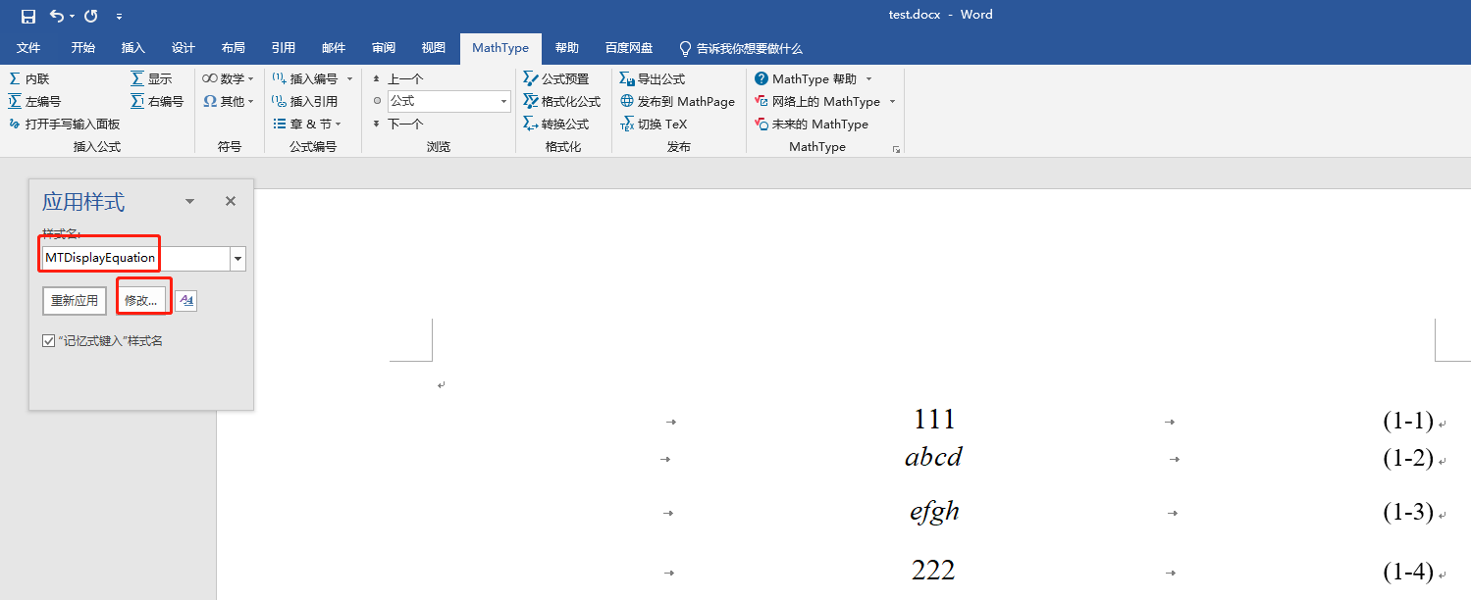Switch to the 百度网盘 ribbon tab
The image size is (1471, 600).
coord(629,48)
